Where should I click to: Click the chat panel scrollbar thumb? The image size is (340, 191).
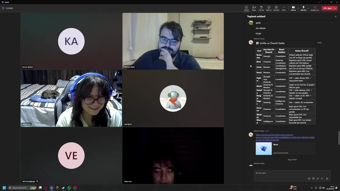(339, 138)
